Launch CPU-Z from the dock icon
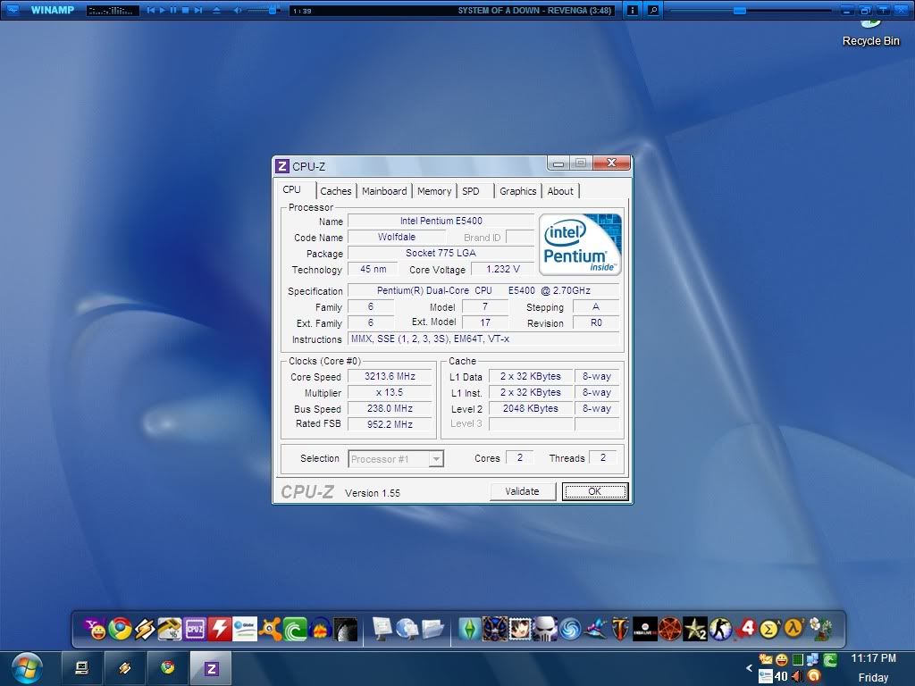 coord(194,629)
